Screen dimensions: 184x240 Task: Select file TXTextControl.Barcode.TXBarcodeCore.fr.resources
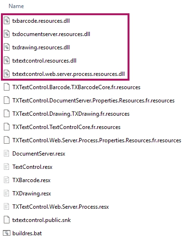coord(76,87)
